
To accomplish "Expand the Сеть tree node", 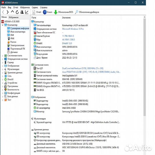I will pos(3,76).
